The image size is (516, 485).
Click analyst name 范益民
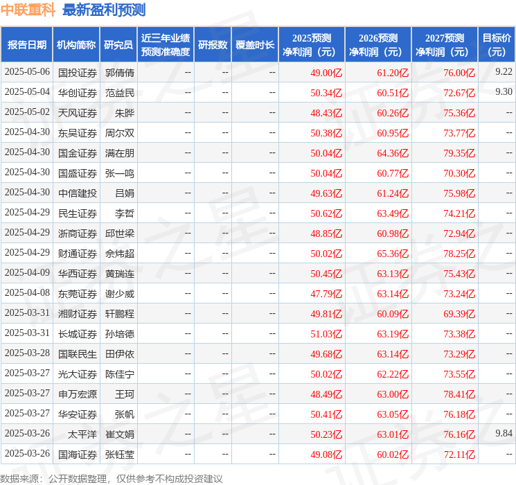[x=119, y=93]
